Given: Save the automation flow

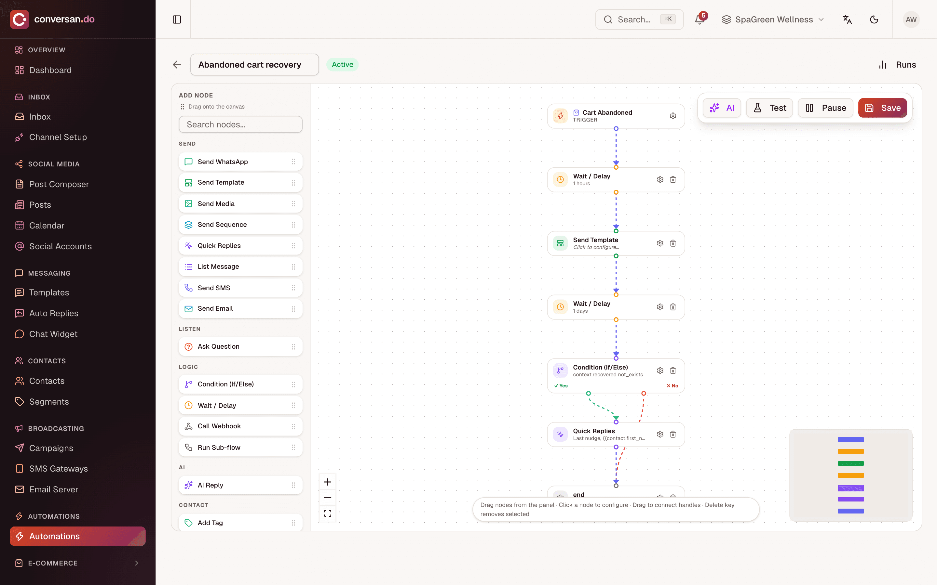Looking at the screenshot, I should pyautogui.click(x=882, y=108).
